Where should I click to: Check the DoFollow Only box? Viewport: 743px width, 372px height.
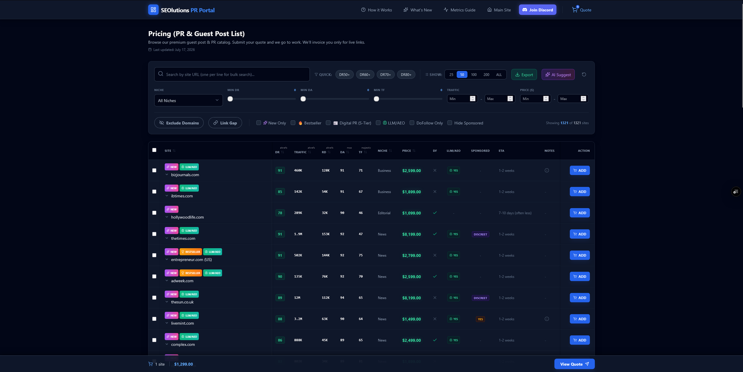[x=412, y=123]
